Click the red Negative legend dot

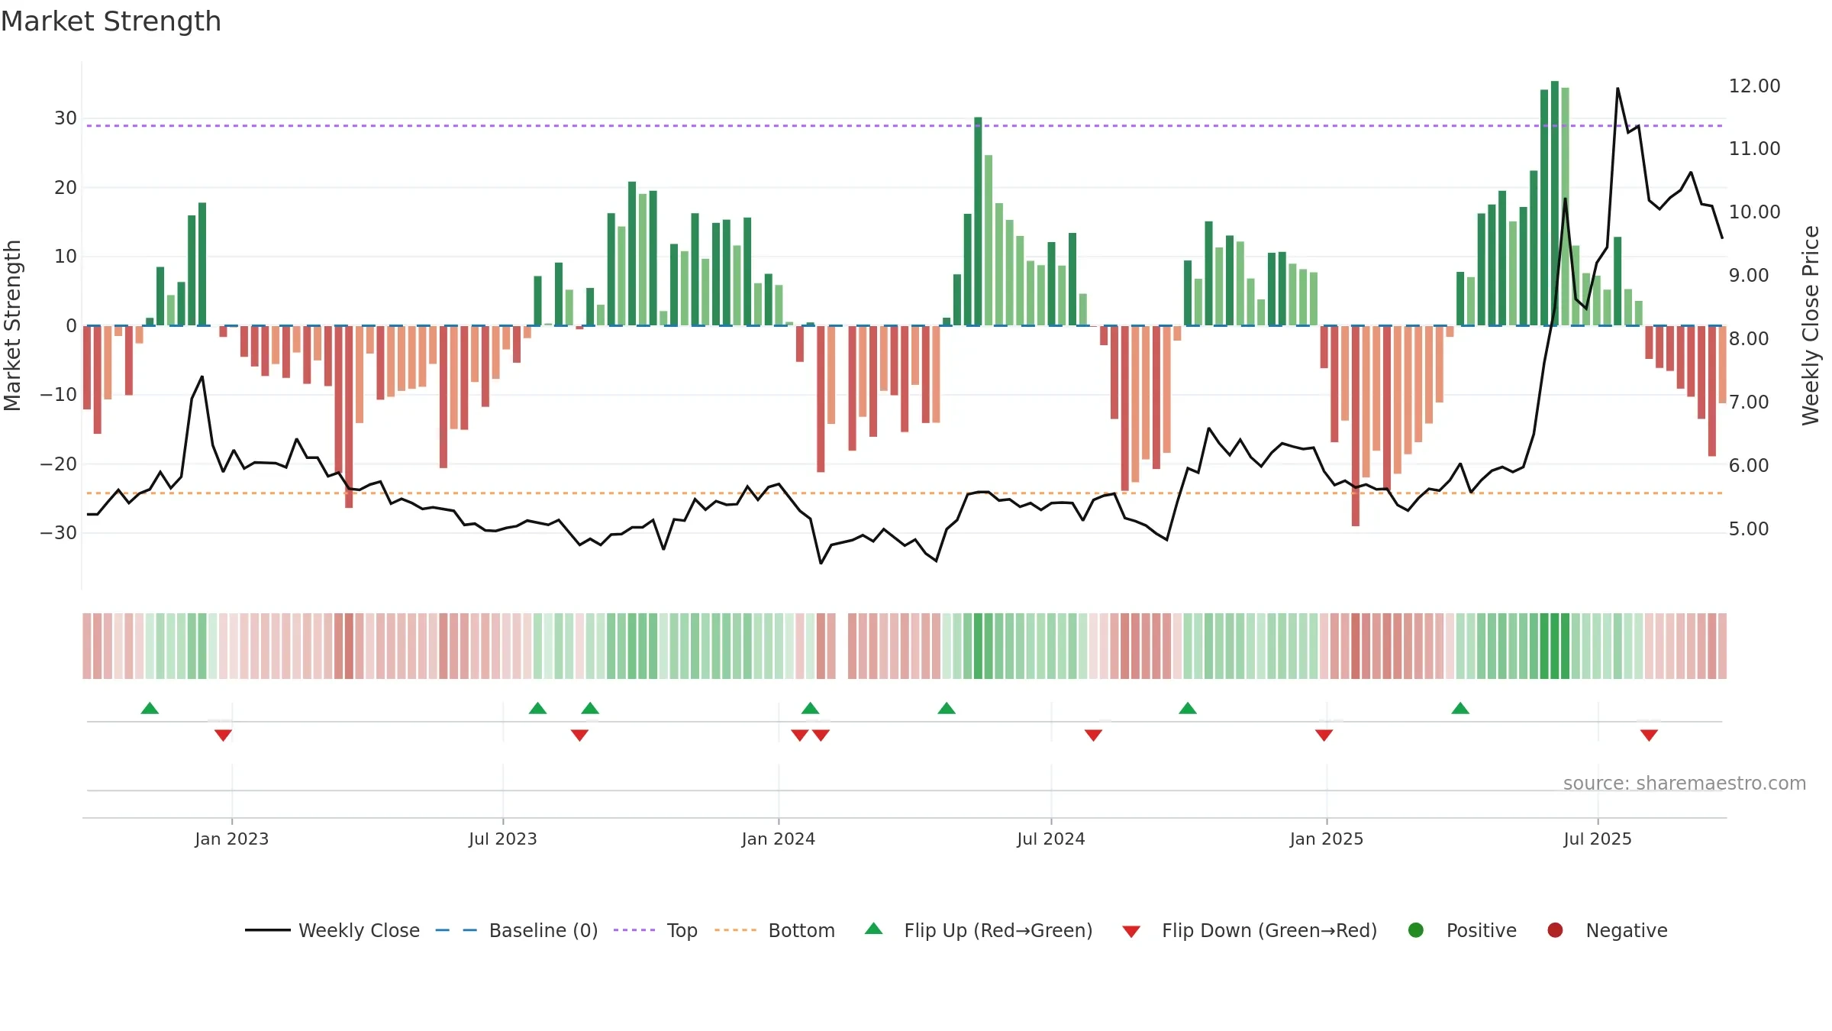point(1555,930)
